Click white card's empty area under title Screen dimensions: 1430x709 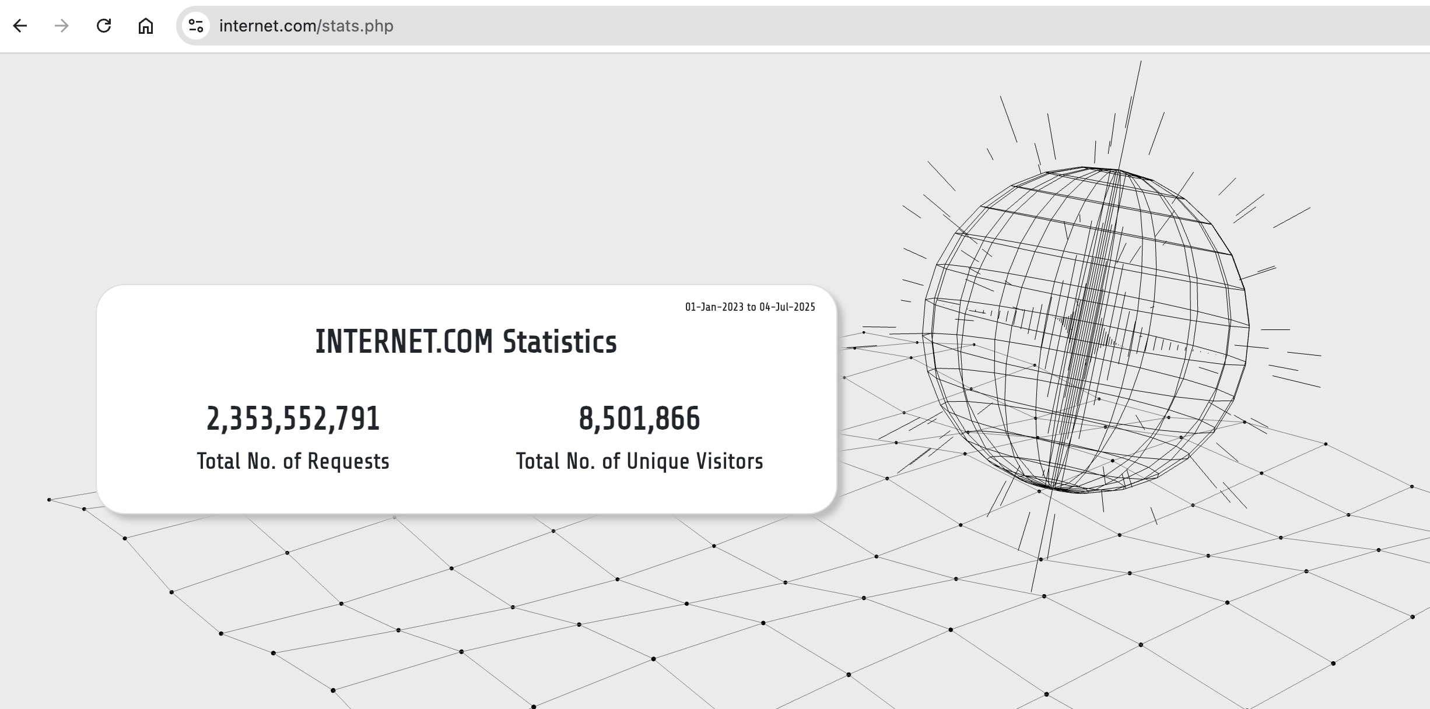[467, 379]
